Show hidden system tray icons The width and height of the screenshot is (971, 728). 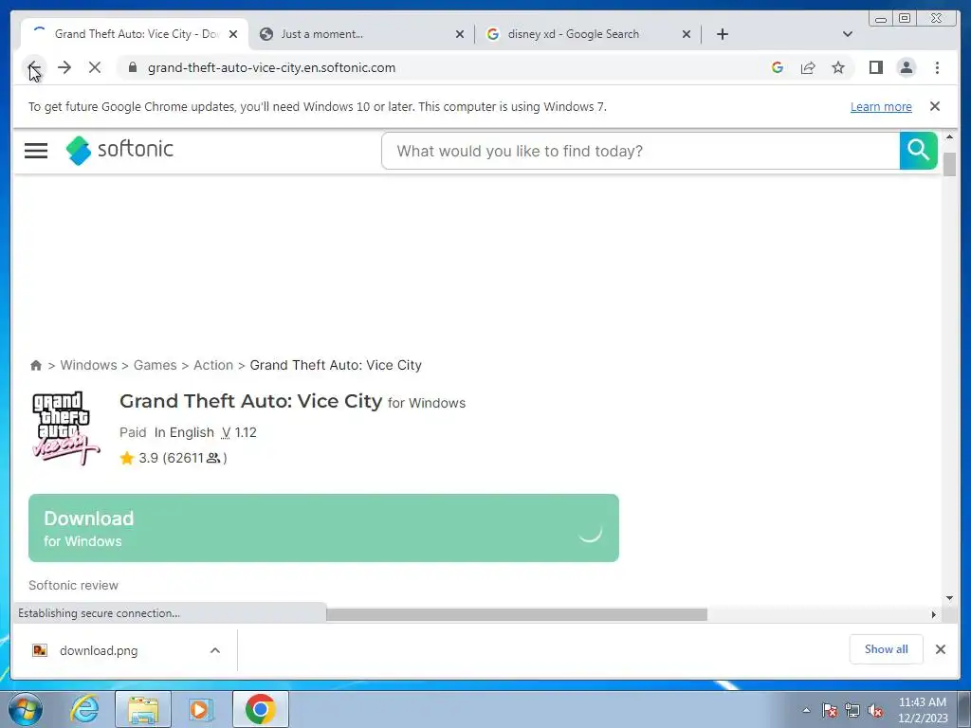806,710
